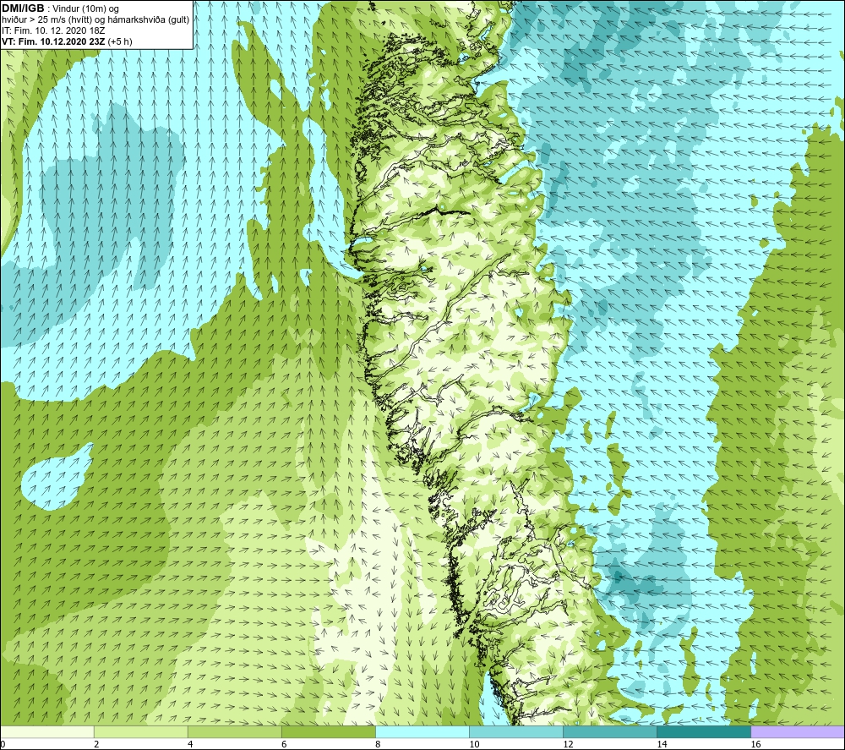845x750 pixels.
Task: Click the medium green 4–6 m/s legend swatch
Action: click(x=235, y=731)
